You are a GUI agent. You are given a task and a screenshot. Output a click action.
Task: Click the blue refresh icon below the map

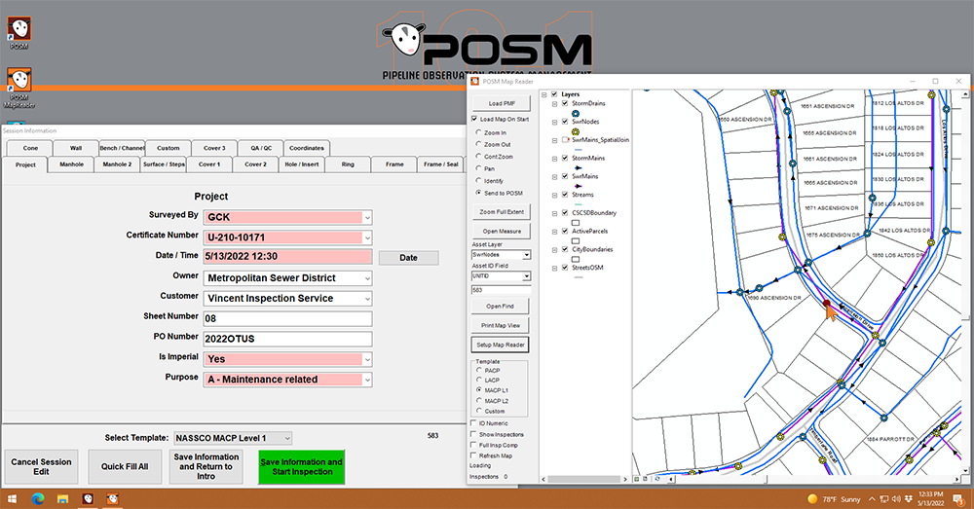pos(657,479)
